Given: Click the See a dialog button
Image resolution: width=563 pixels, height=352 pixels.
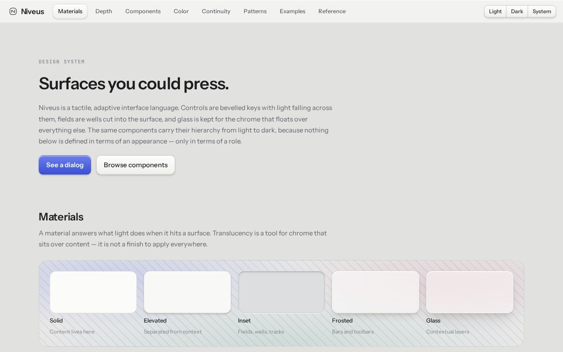Looking at the screenshot, I should pos(65,165).
